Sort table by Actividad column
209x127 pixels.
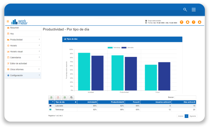(87, 102)
